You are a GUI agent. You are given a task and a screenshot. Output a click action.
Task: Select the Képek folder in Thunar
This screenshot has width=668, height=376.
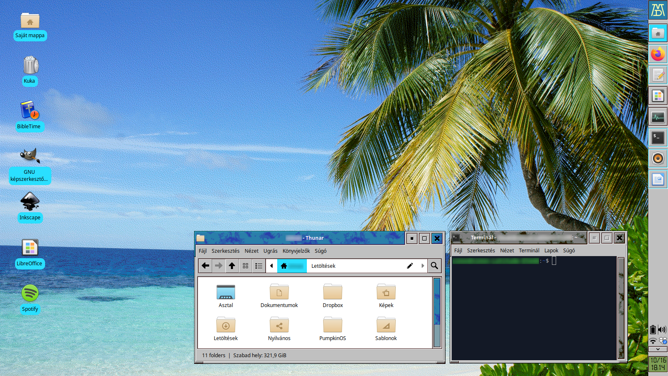pos(386,296)
